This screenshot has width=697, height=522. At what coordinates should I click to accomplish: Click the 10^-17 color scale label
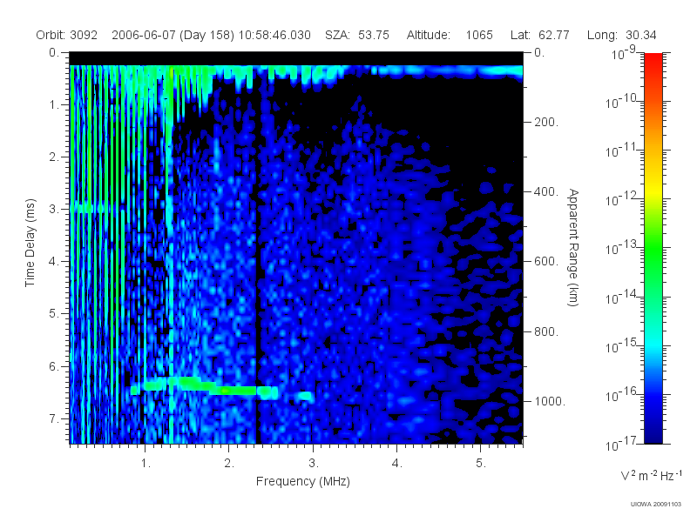[620, 444]
